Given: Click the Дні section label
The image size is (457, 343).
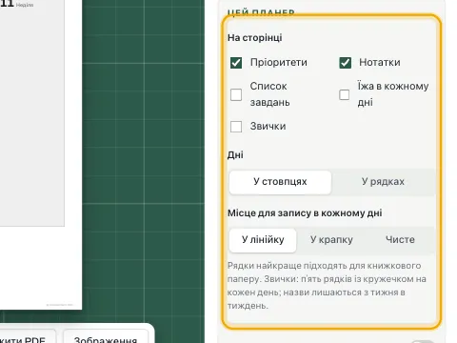Looking at the screenshot, I should tap(235, 155).
